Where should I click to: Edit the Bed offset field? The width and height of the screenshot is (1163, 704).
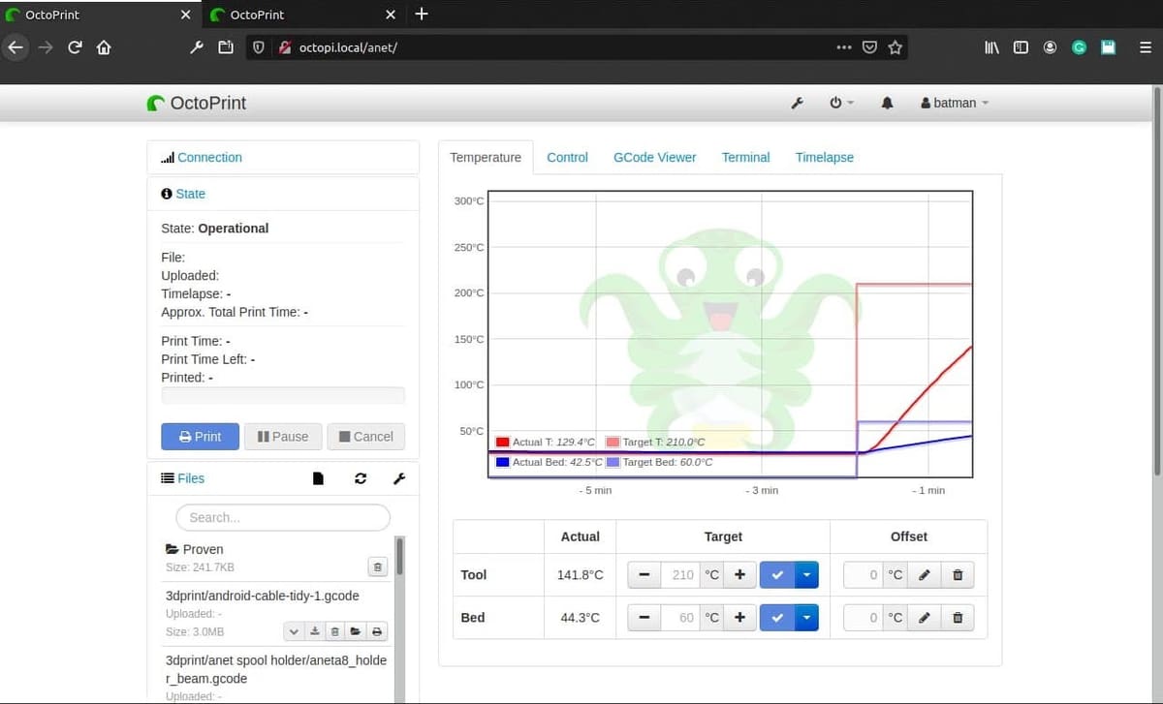pos(863,618)
